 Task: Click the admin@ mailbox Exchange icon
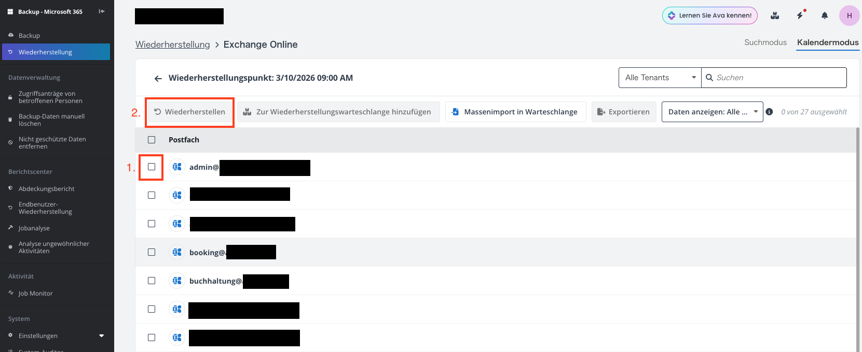pyautogui.click(x=177, y=167)
